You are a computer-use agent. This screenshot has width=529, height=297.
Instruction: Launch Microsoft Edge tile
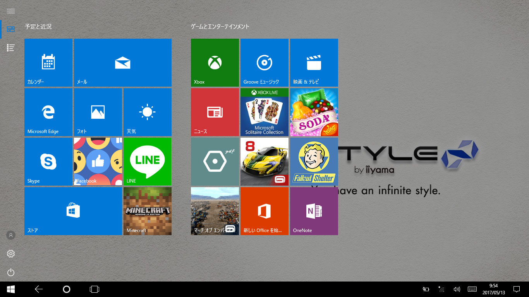click(x=48, y=112)
